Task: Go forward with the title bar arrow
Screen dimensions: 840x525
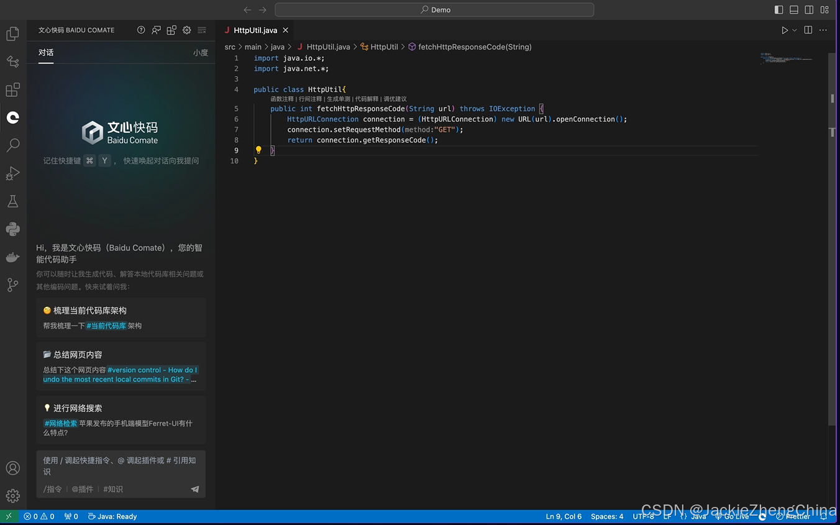Action: (263, 10)
